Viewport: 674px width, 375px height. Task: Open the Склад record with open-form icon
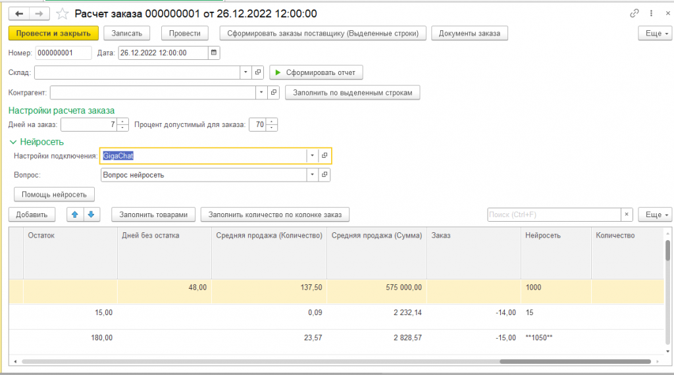[258, 72]
